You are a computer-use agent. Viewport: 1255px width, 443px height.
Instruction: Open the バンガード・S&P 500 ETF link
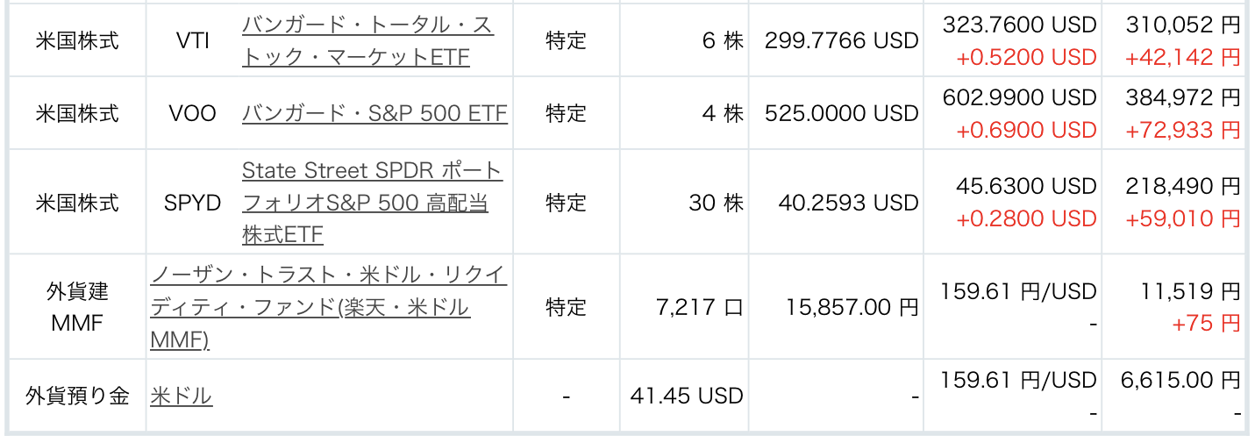(374, 113)
